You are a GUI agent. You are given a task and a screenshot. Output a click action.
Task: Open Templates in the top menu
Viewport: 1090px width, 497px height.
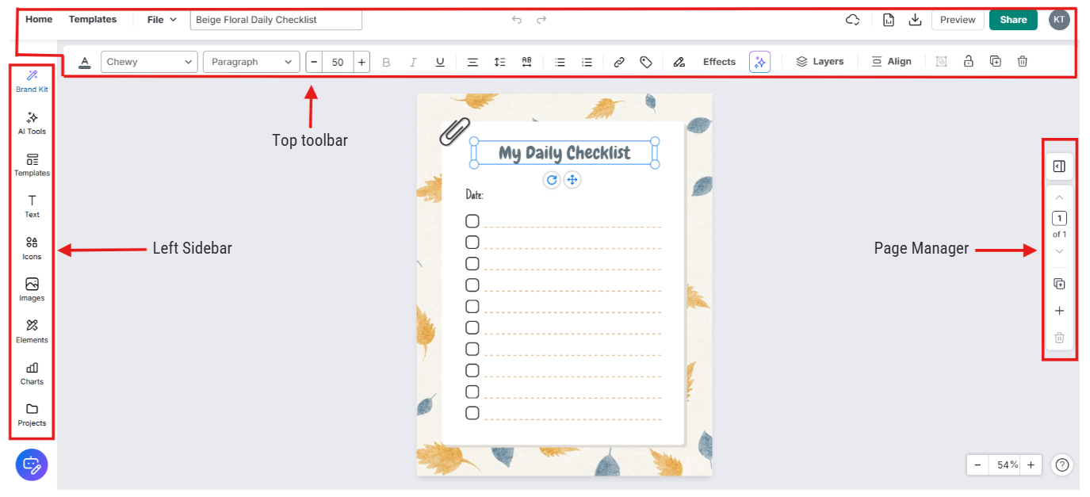click(x=92, y=20)
